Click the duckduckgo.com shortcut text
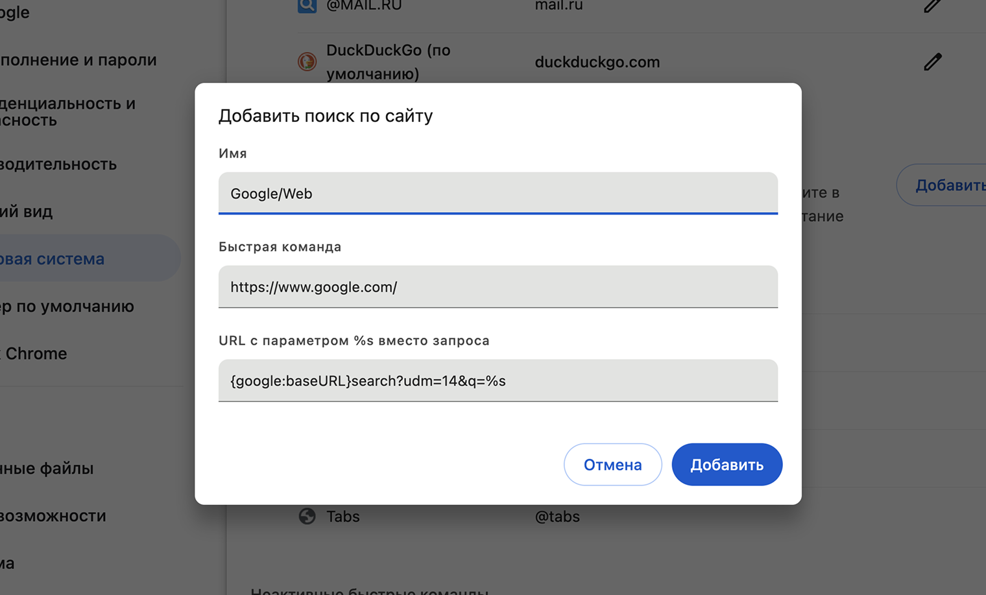 point(597,62)
